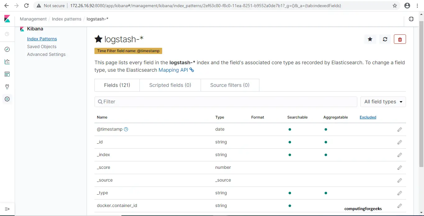Click the Kibana logo in the top left
Image resolution: width=424 pixels, height=216 pixels.
pyautogui.click(x=7, y=19)
